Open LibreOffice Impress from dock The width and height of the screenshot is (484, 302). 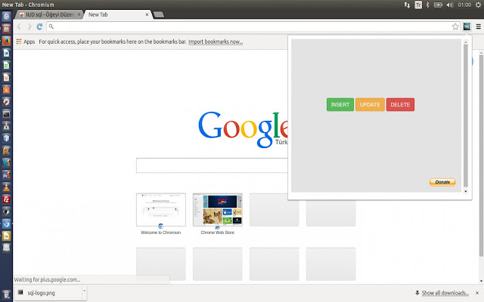(6, 77)
